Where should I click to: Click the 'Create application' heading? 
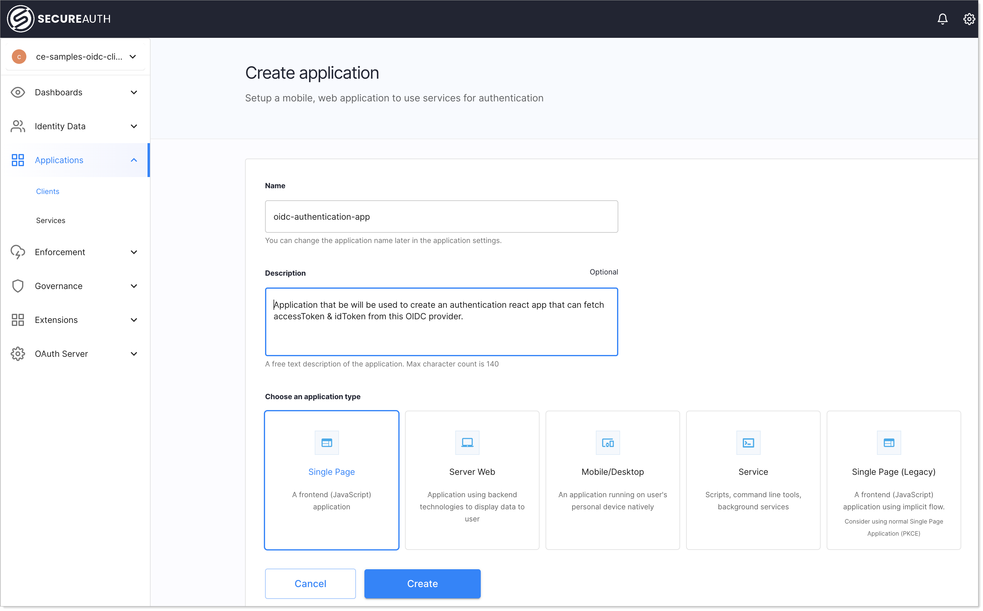coord(312,73)
